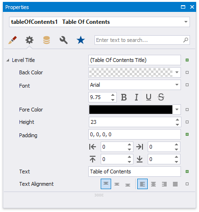Align text to bottom vertically
This screenshot has height=212, width=199.
click(128, 184)
